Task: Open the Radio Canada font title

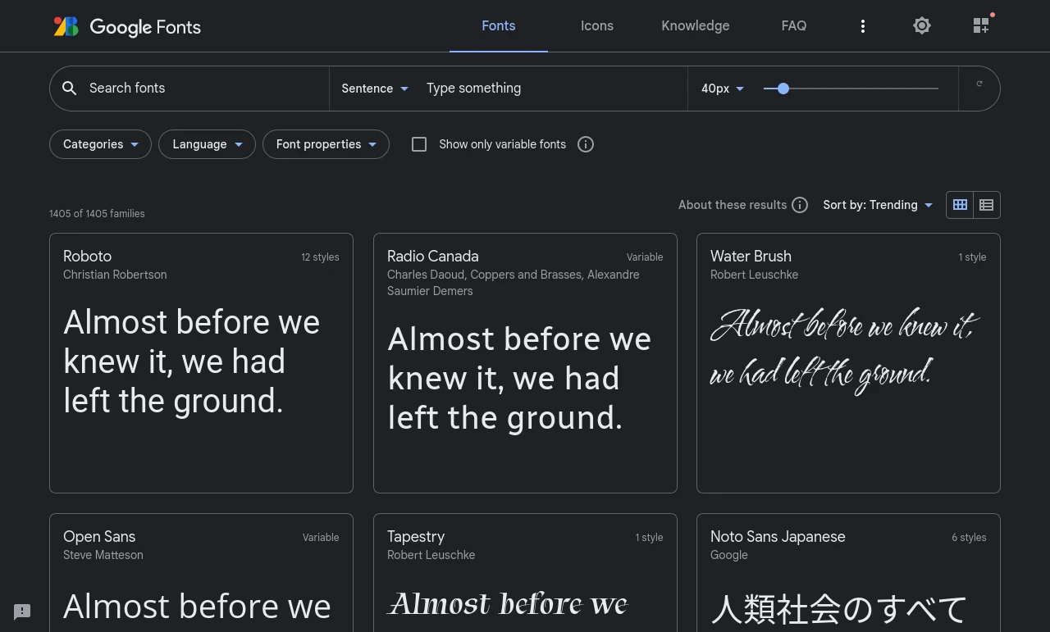Action: [433, 257]
